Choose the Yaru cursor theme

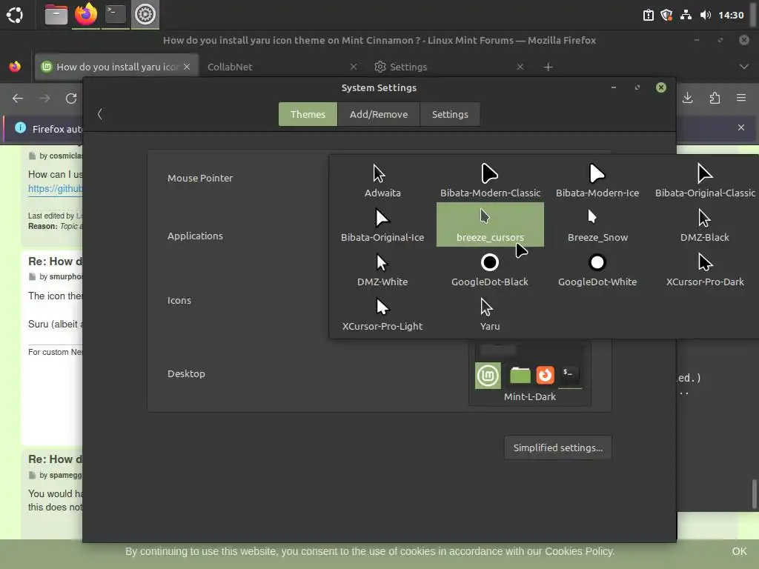490,314
